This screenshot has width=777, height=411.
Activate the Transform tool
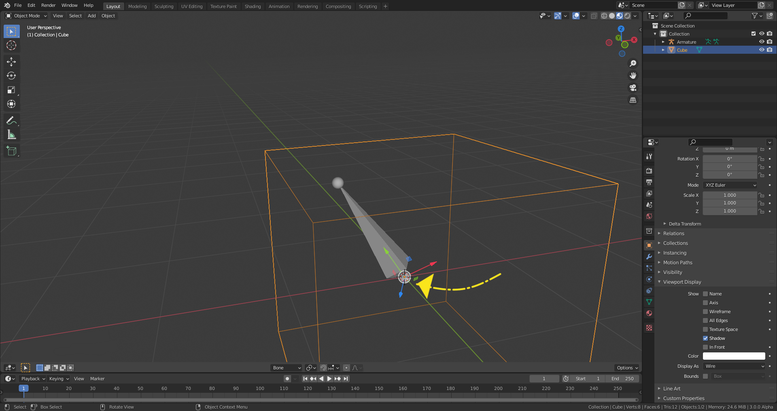(x=11, y=104)
